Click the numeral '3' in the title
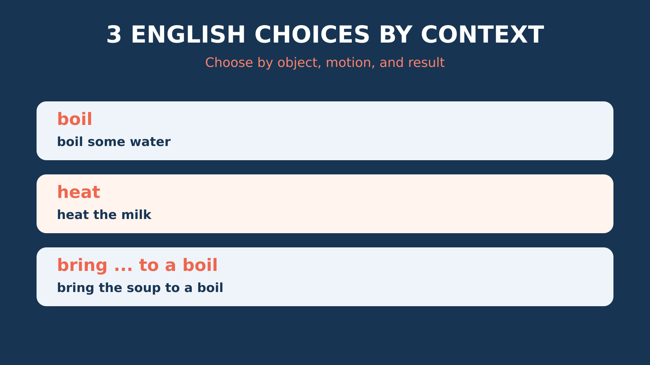 [114, 35]
